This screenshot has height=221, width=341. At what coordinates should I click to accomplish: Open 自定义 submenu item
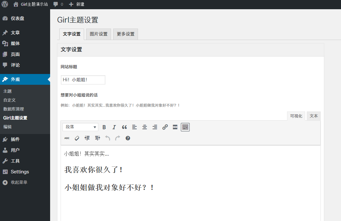9,100
